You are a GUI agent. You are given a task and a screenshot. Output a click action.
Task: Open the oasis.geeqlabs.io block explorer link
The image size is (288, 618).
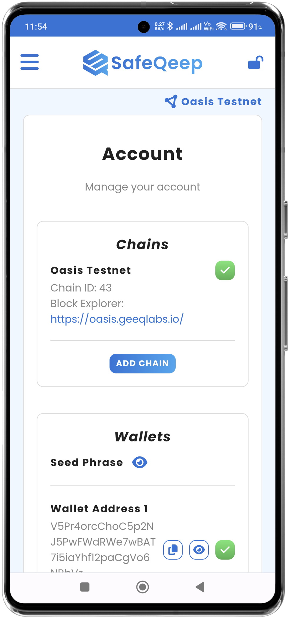point(117,319)
